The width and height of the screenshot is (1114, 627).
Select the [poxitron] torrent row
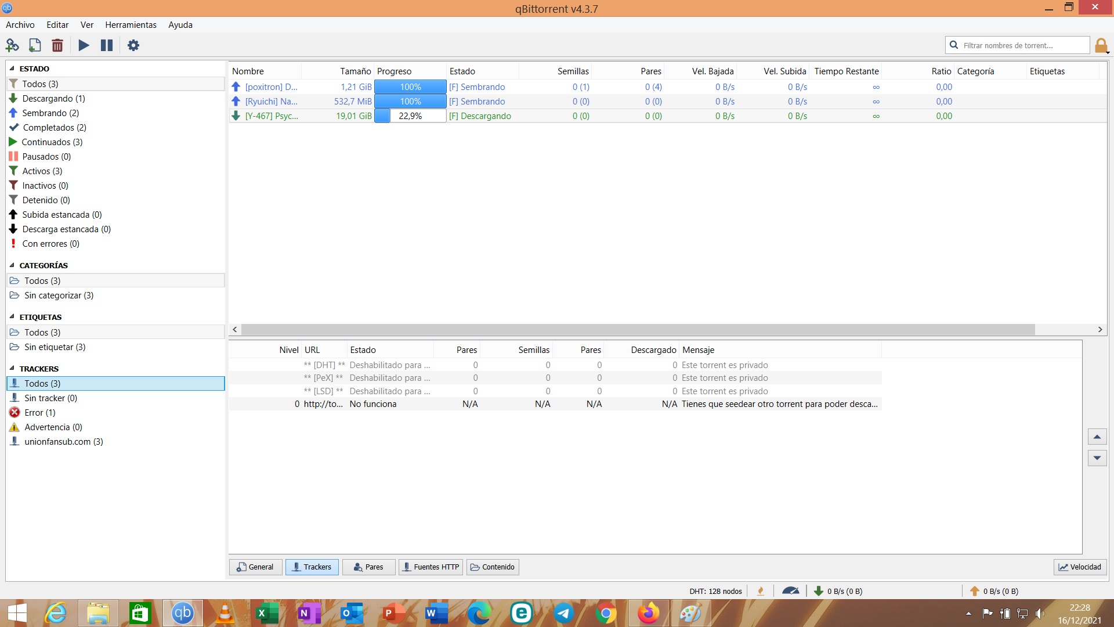(667, 87)
